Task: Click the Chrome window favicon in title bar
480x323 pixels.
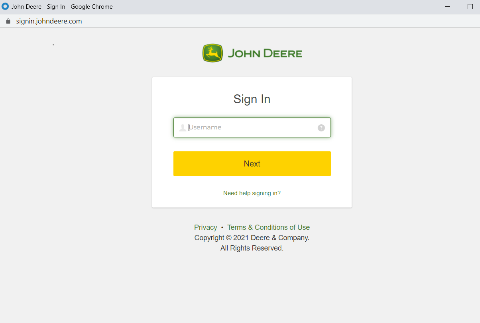Action: [x=6, y=6]
